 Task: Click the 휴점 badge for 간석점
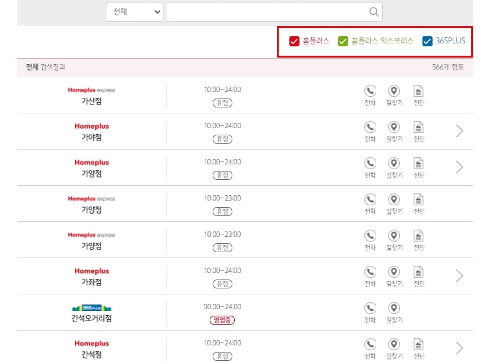tap(222, 356)
